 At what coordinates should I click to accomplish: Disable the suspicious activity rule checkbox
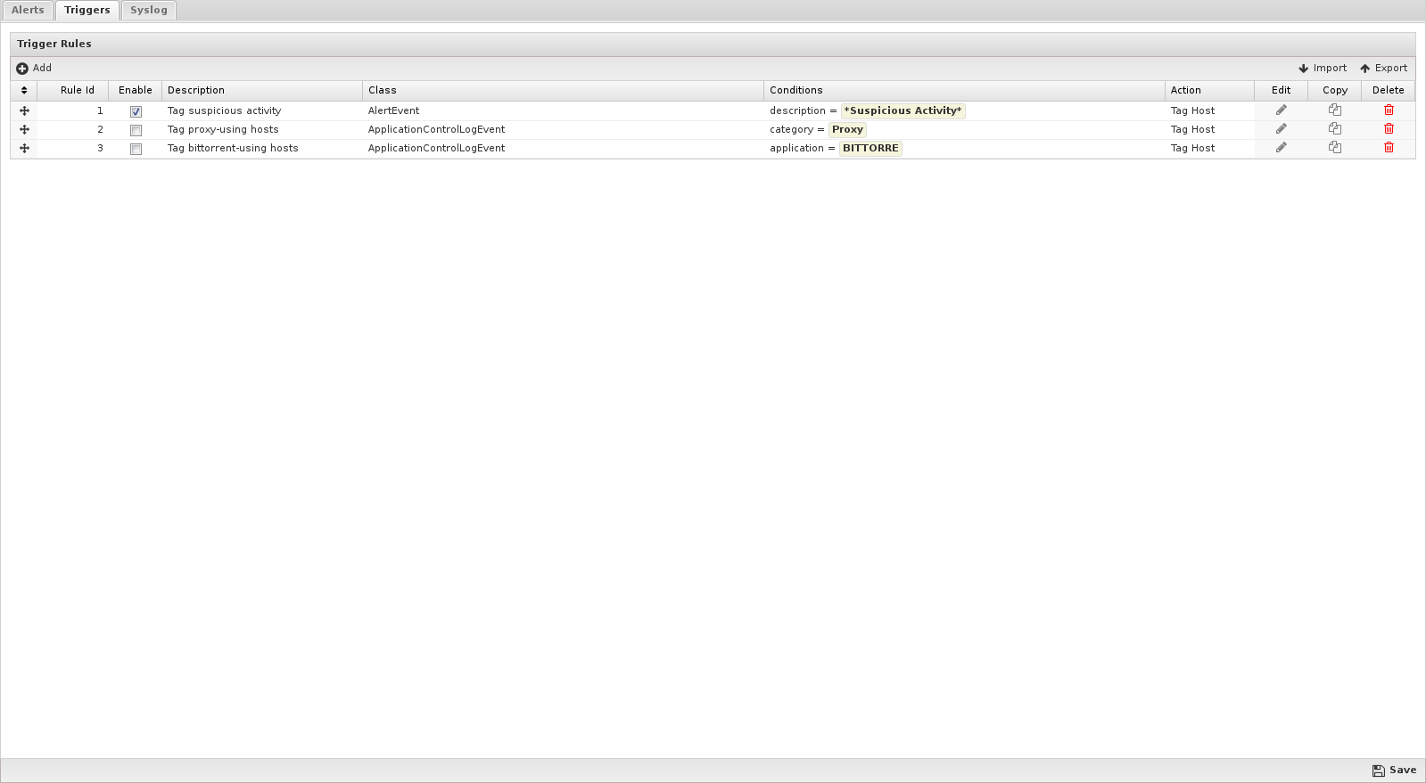136,111
